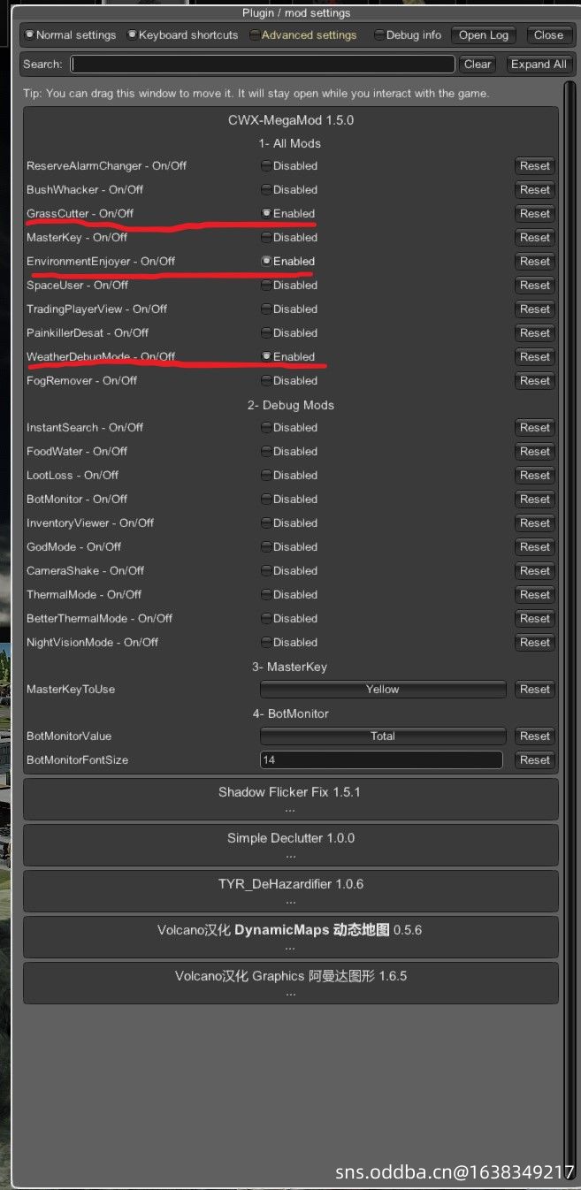Enable the TradingPlayerView toggle
The image size is (581, 1190).
pyautogui.click(x=289, y=309)
